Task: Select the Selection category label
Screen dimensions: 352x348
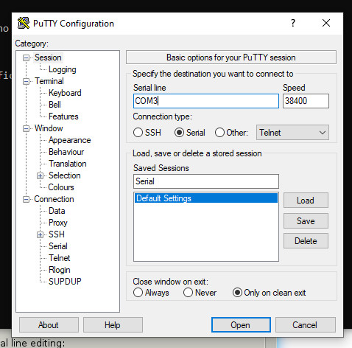Action: tap(65, 175)
